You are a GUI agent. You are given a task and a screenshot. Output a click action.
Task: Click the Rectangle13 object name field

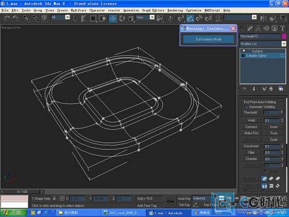[260, 36]
